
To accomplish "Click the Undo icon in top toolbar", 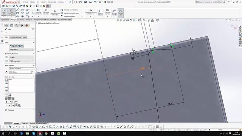I will (95, 2).
